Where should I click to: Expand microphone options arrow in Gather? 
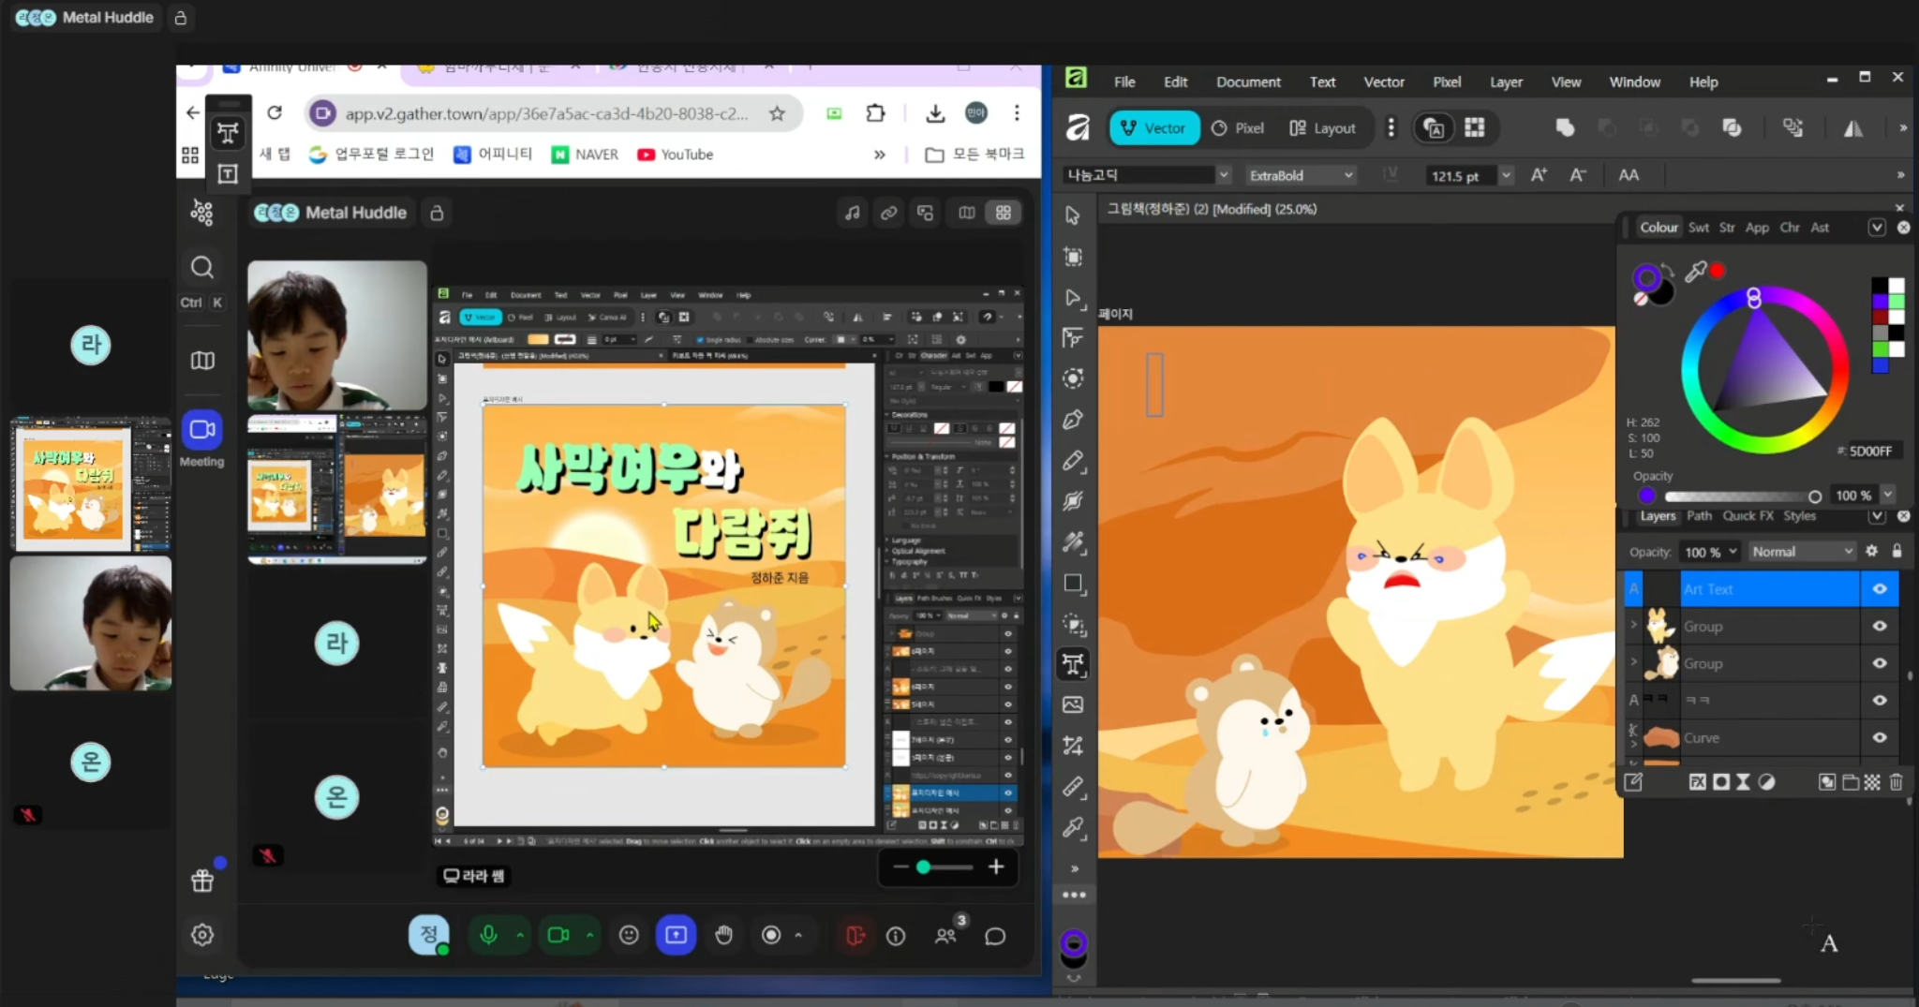click(x=520, y=935)
